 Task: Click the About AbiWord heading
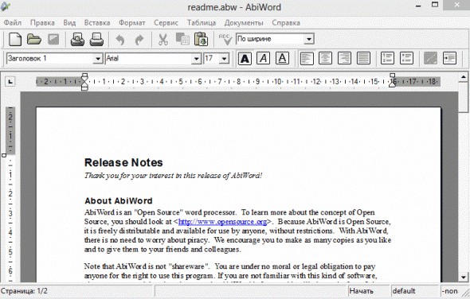[x=119, y=200]
